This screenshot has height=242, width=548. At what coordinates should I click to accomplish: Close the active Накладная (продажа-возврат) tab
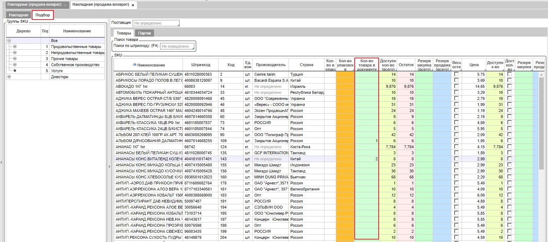pyautogui.click(x=133, y=5)
